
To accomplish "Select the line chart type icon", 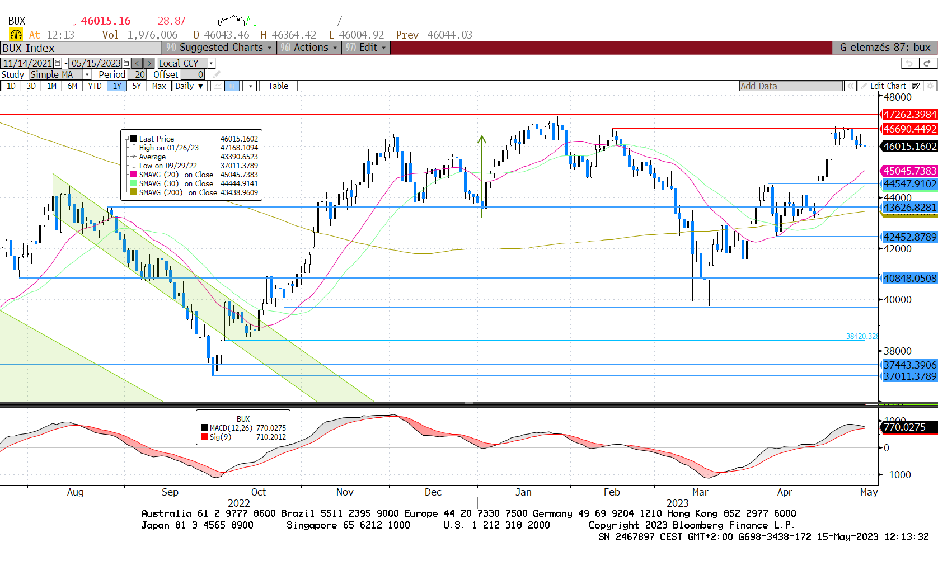I will tap(217, 86).
